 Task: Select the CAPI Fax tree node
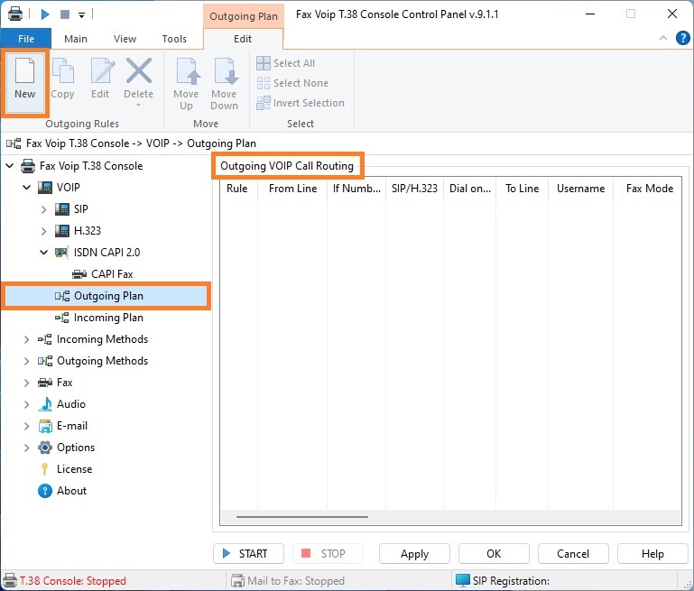[112, 274]
